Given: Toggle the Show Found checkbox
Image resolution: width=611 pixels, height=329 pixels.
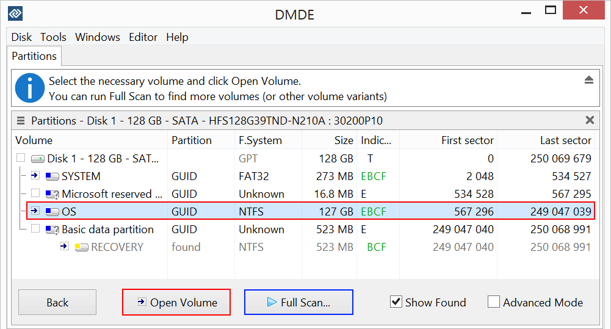Looking at the screenshot, I should point(396,302).
